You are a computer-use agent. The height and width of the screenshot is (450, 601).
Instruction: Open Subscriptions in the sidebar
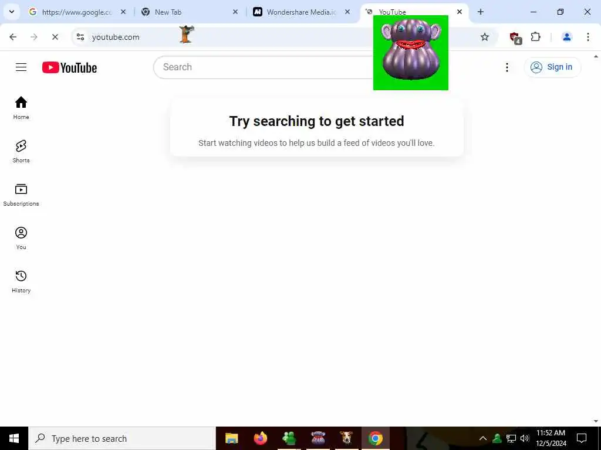[x=21, y=195]
